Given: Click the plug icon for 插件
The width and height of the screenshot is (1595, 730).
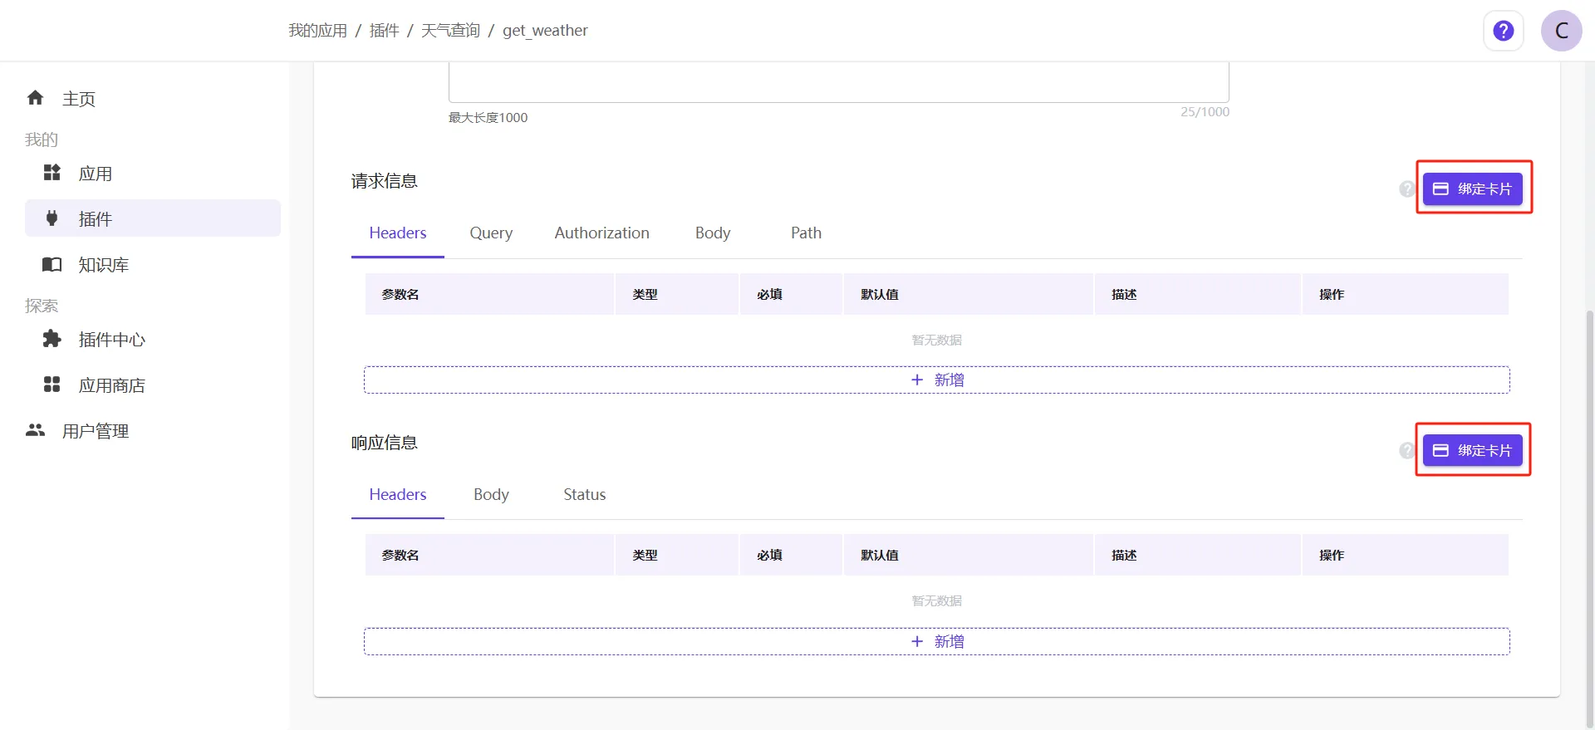Looking at the screenshot, I should point(52,218).
